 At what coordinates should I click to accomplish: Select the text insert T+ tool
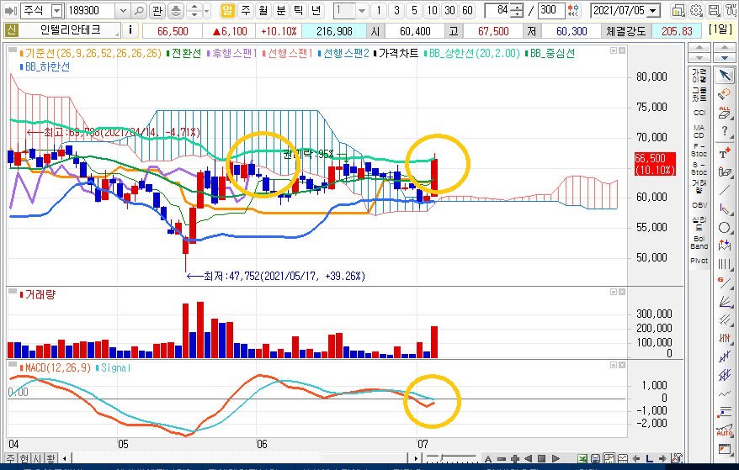point(725,152)
